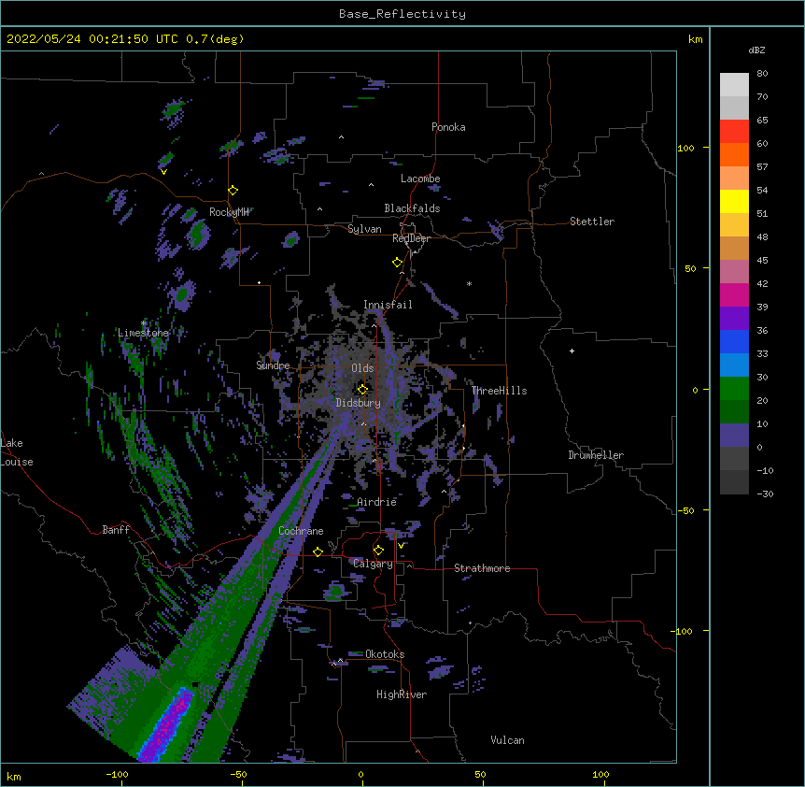
Task: Click the ThreeHills label
Action: point(499,391)
